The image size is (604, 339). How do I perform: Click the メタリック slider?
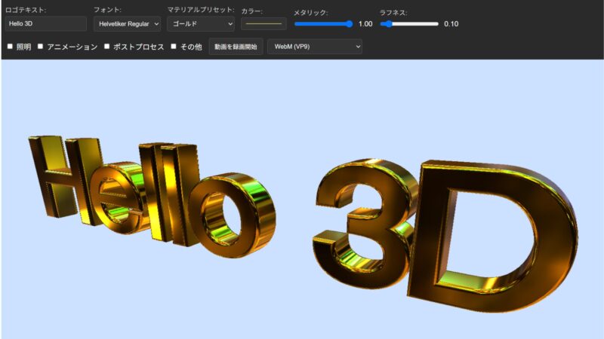(x=324, y=24)
